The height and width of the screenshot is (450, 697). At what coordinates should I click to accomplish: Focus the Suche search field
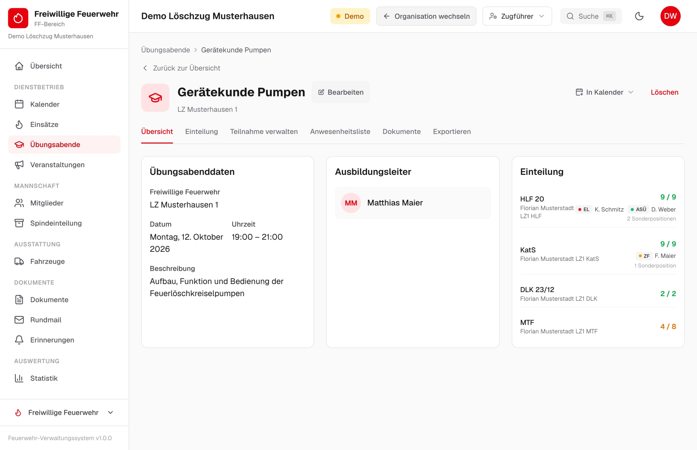tap(591, 16)
